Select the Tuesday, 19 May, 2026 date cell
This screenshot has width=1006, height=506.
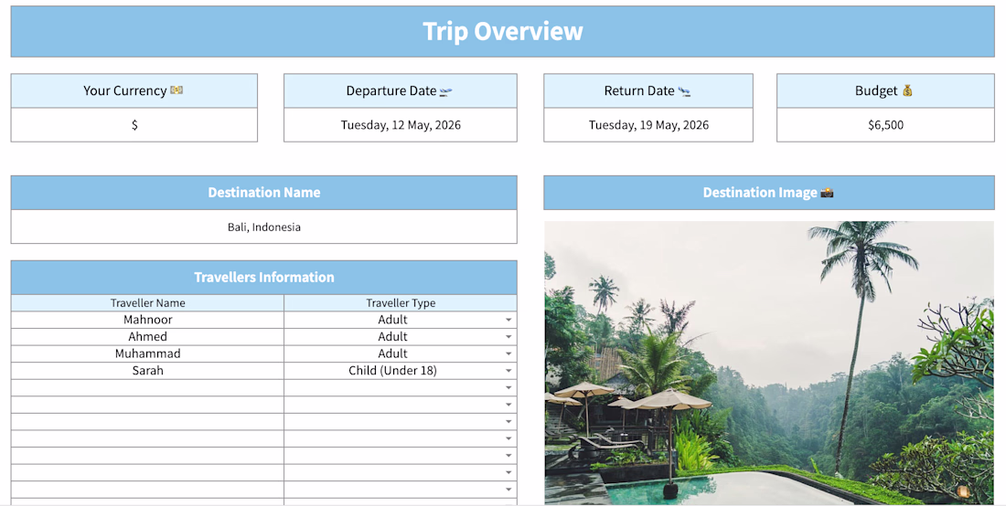click(x=648, y=125)
